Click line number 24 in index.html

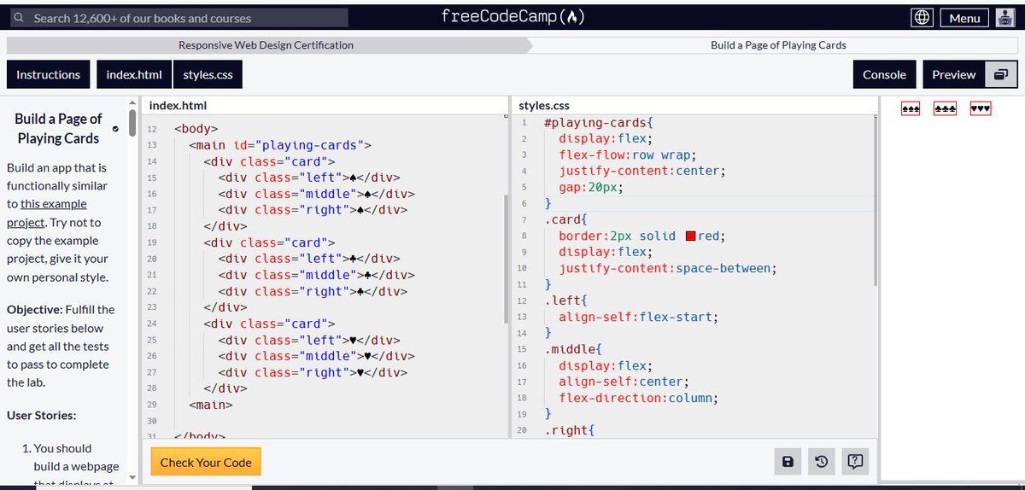pos(152,324)
